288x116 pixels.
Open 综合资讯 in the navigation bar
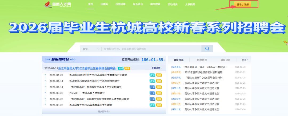tap(138, 5)
